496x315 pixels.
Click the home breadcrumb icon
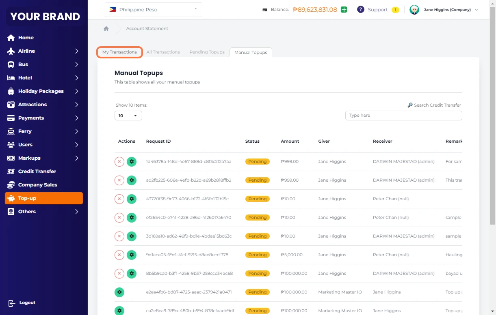tap(106, 29)
